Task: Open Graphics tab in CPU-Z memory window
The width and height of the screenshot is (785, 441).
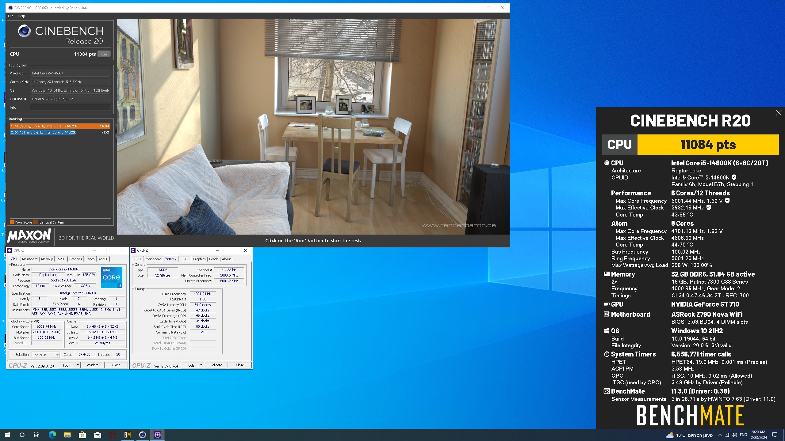Action: pyautogui.click(x=199, y=259)
